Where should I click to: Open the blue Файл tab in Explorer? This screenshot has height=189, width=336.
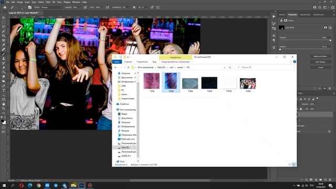pos(117,62)
